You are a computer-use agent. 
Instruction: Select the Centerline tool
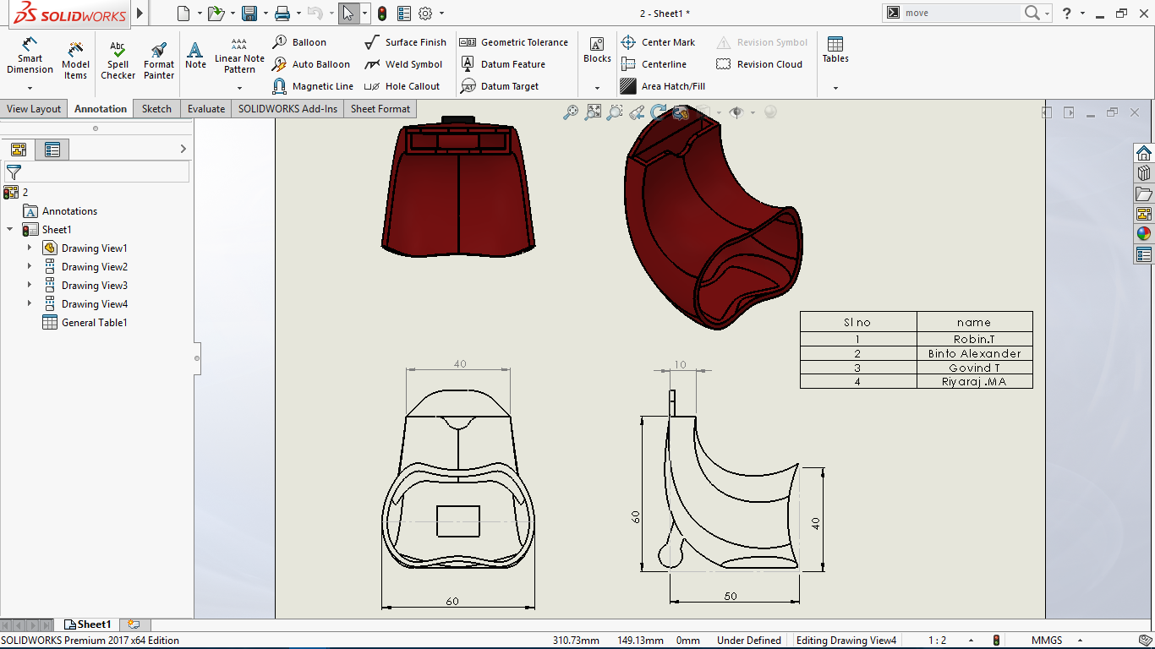(654, 64)
